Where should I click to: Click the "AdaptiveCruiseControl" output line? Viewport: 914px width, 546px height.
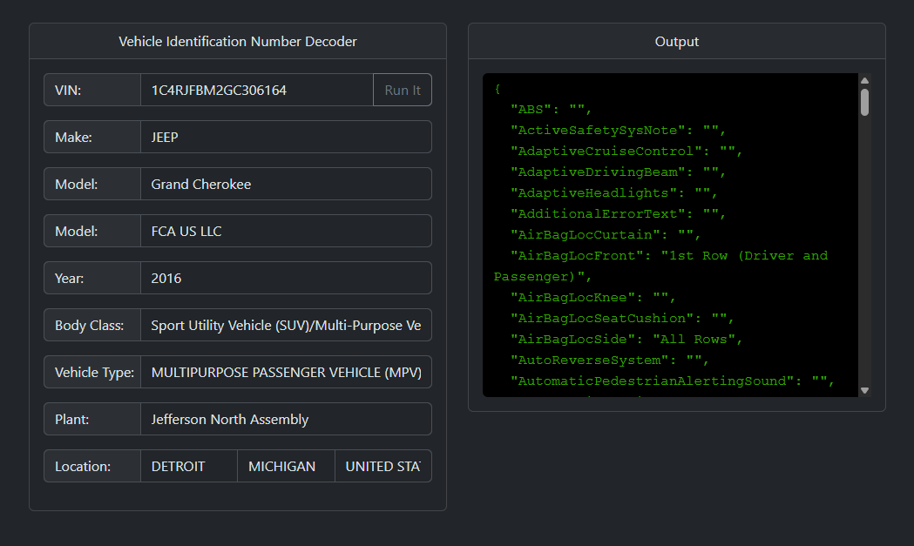click(626, 152)
